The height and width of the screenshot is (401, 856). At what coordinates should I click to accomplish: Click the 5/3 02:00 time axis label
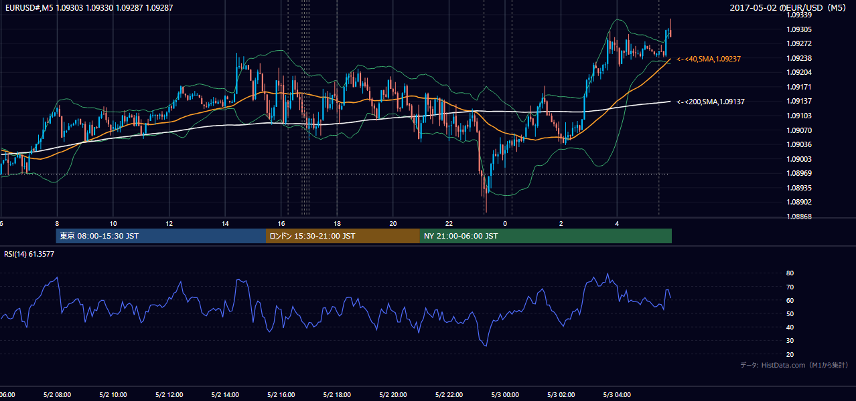561,395
